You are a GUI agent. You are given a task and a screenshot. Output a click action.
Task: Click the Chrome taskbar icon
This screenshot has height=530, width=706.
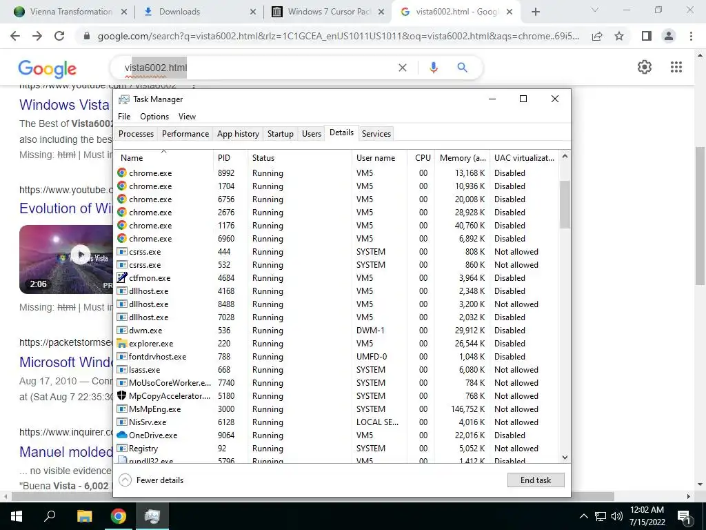pos(119,516)
